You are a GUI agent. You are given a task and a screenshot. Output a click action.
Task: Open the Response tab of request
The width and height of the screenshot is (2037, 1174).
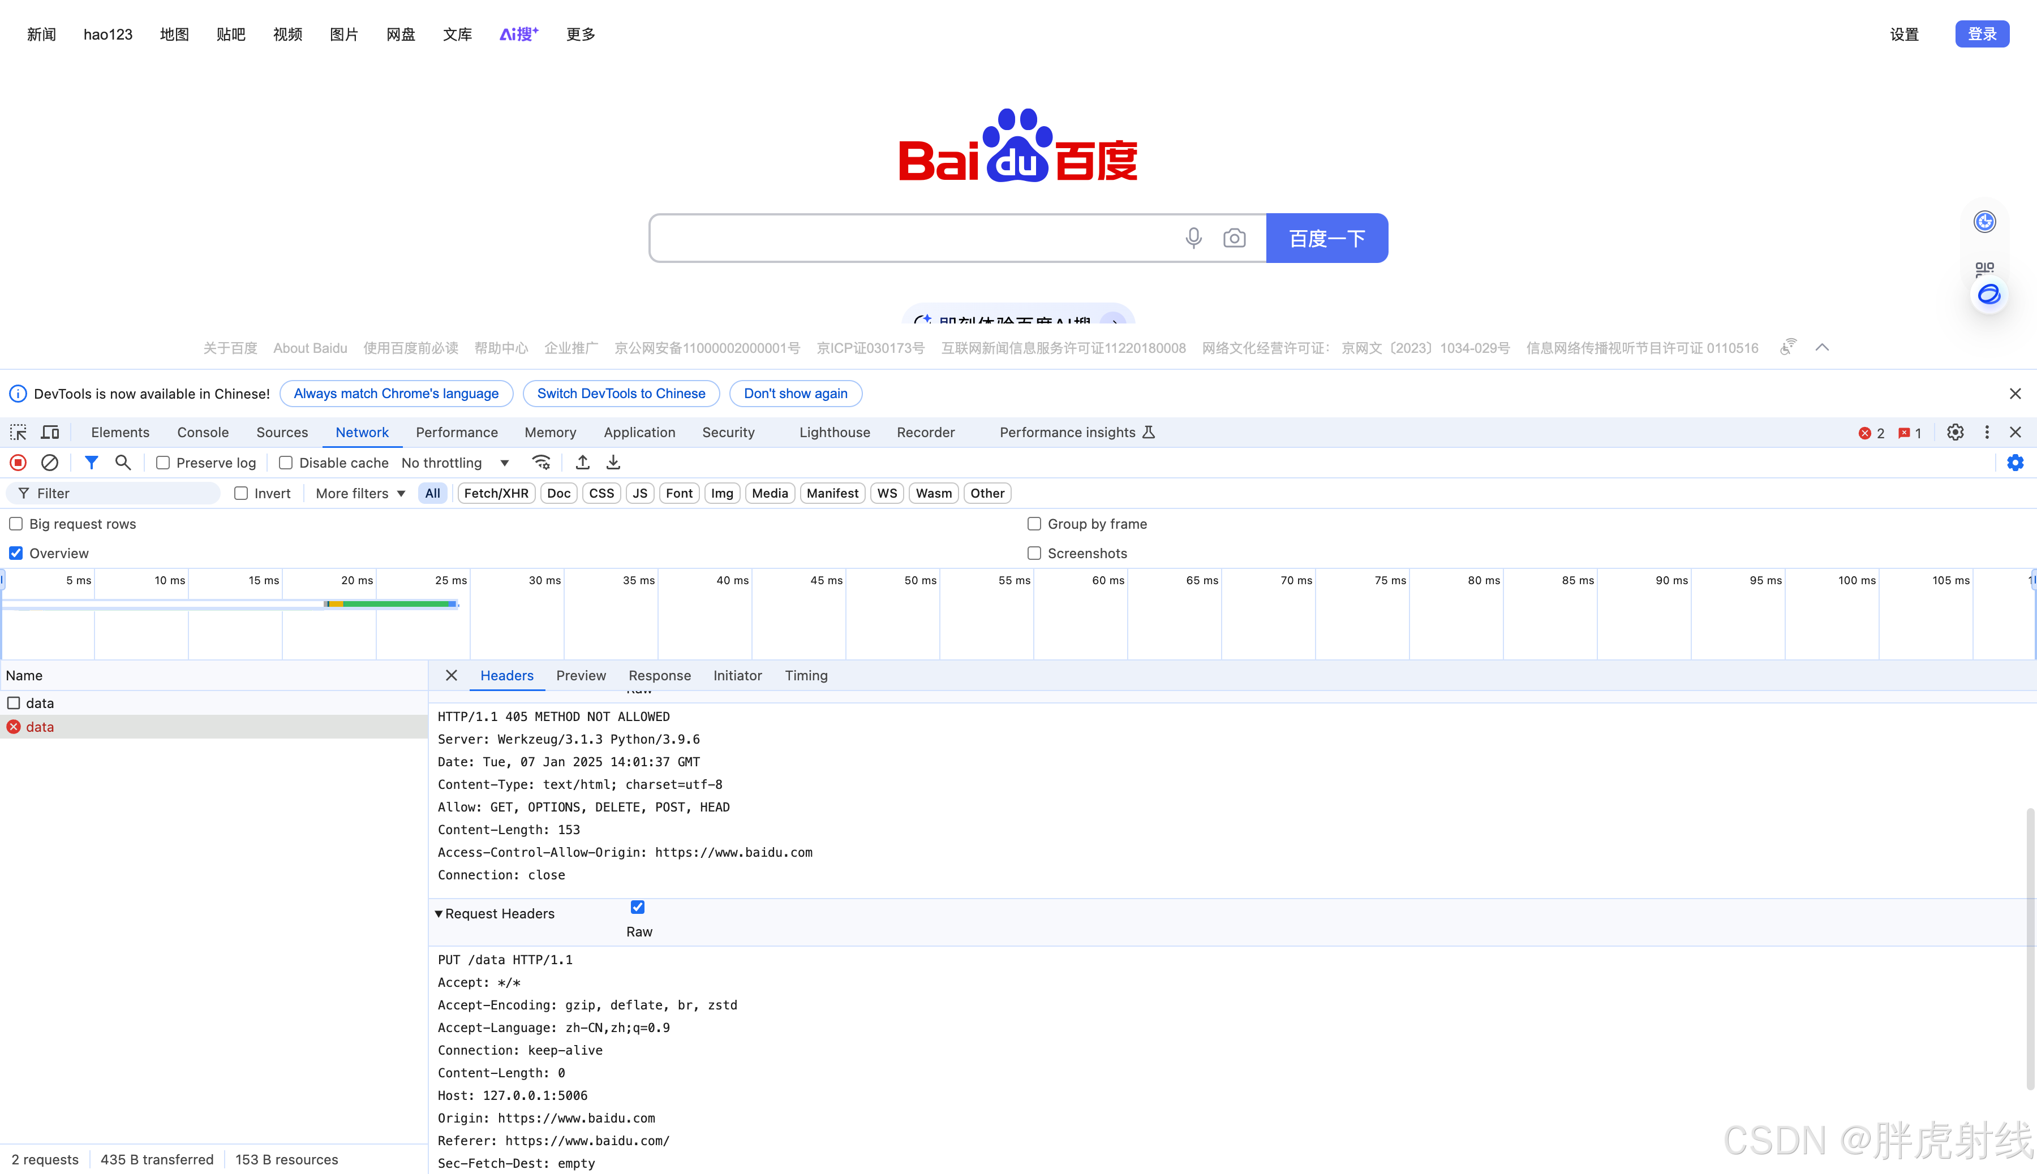coord(660,676)
